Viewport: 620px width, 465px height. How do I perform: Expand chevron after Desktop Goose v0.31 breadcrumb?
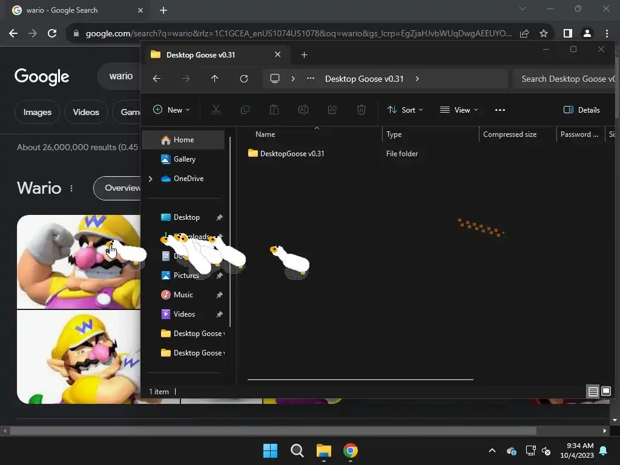click(417, 79)
